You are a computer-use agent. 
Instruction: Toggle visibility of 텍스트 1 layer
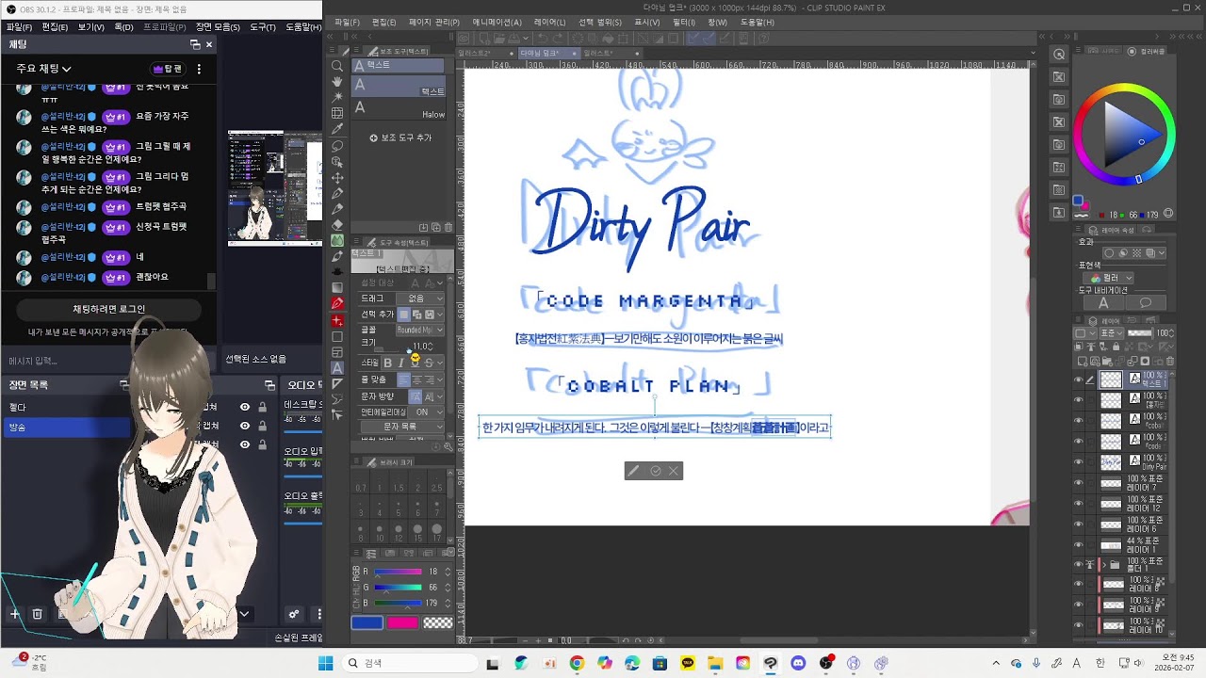click(1078, 379)
